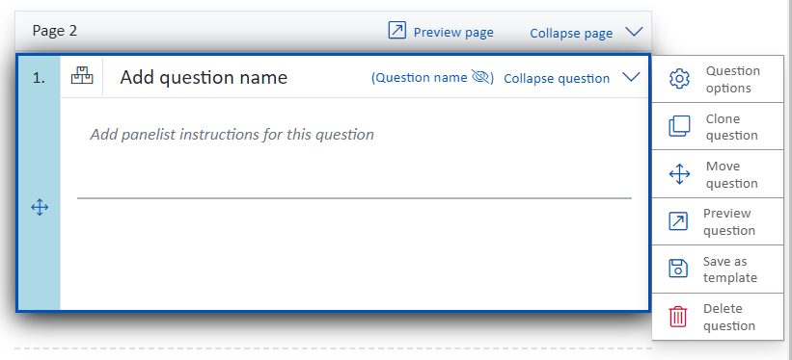Screen dimensions: 792x360
Task: Click the Collapse question link text
Action: click(557, 79)
